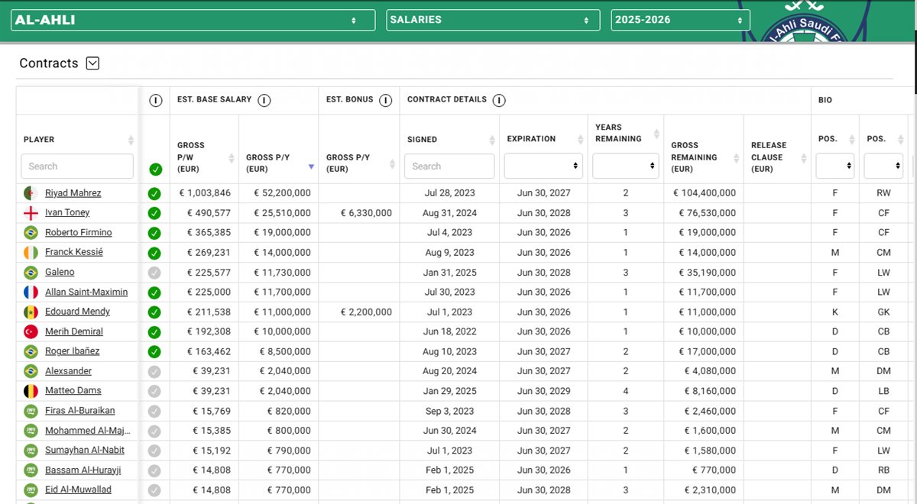Click Riyad Mahrez's Algeria flag icon
This screenshot has width=917, height=504.
coord(31,193)
